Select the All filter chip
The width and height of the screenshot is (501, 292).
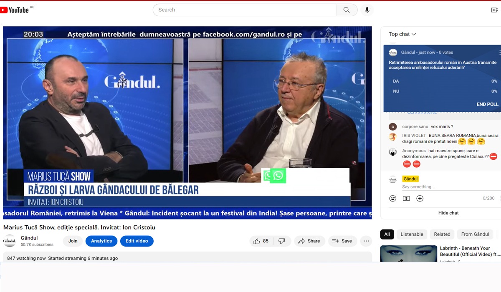click(x=387, y=234)
